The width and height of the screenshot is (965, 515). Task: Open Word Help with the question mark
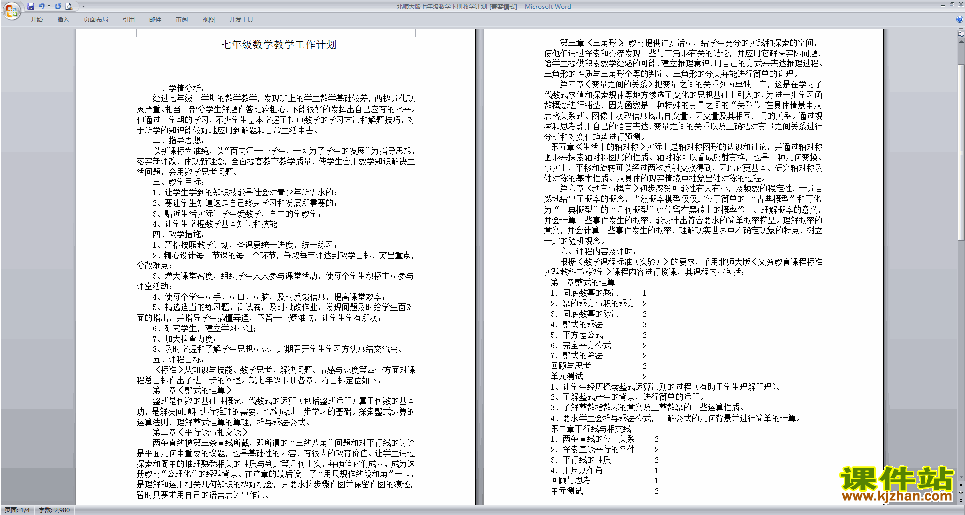tap(960, 19)
